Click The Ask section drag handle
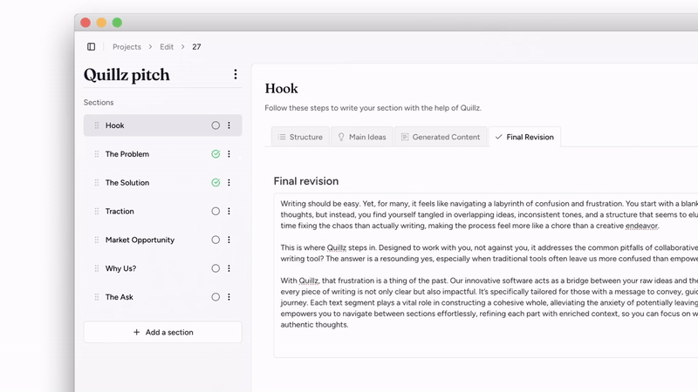The height and width of the screenshot is (392, 698). pos(97,297)
